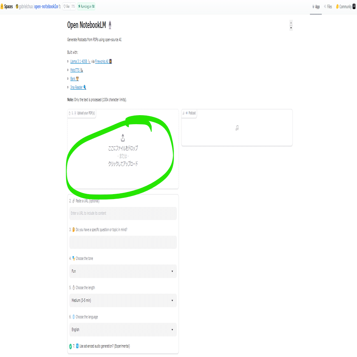Open the Jina Reader link
The image size is (357, 357).
click(78, 87)
